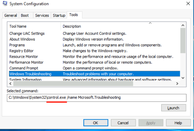Select Command Prompt in the list

pyautogui.click(x=24, y=68)
